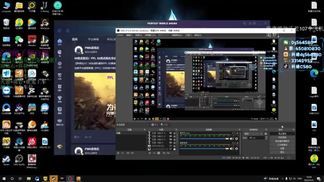This screenshot has height=182, width=324.
Task: Open the Windows Start menu
Action: [4, 178]
